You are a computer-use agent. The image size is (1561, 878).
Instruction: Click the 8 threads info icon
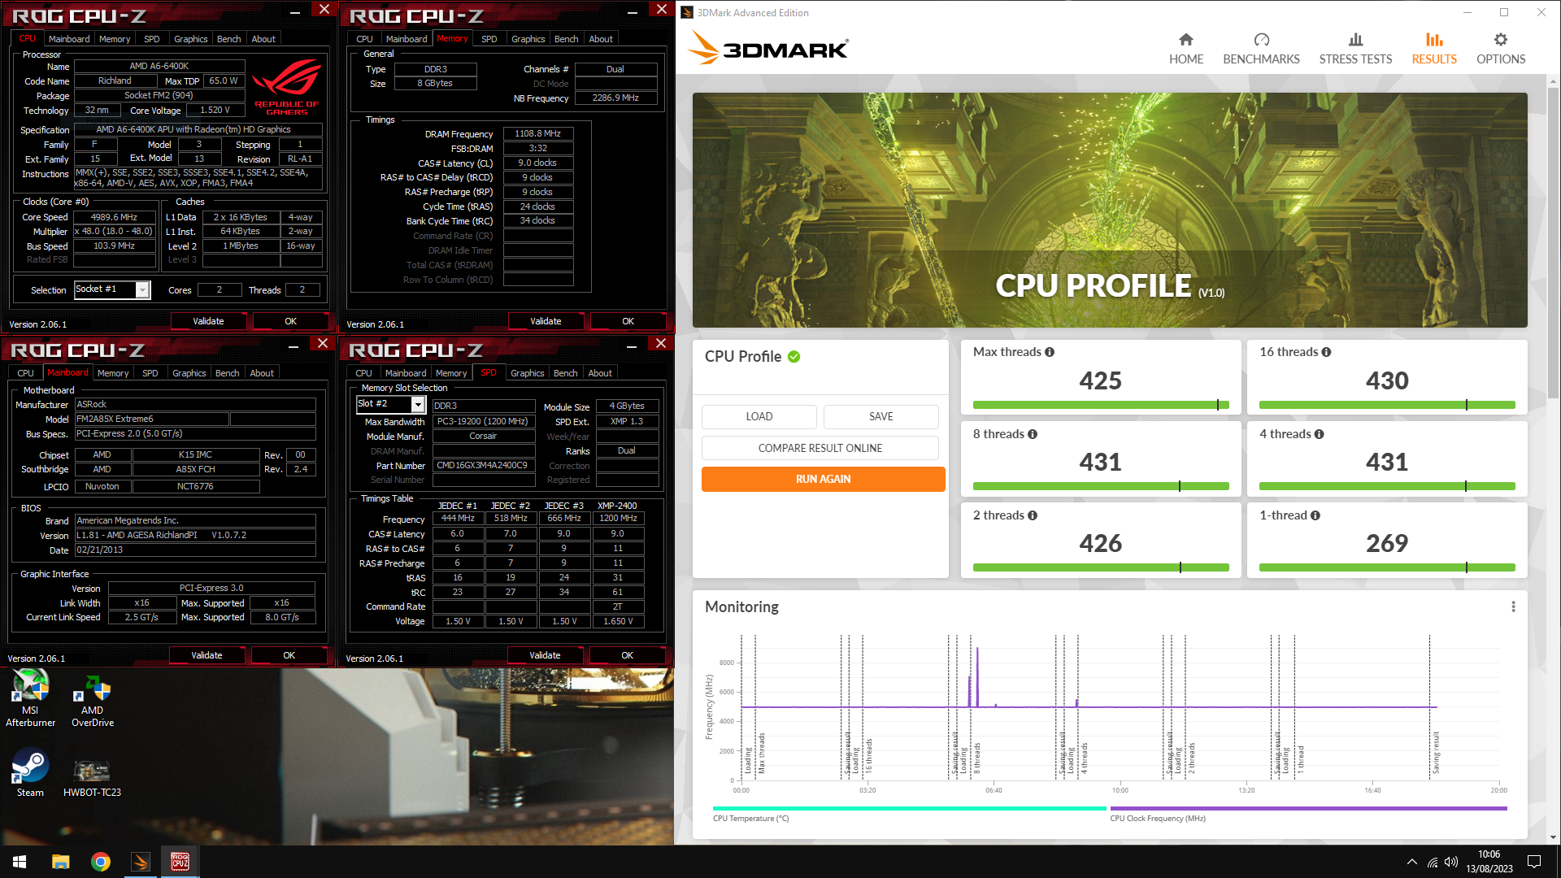(x=1033, y=434)
